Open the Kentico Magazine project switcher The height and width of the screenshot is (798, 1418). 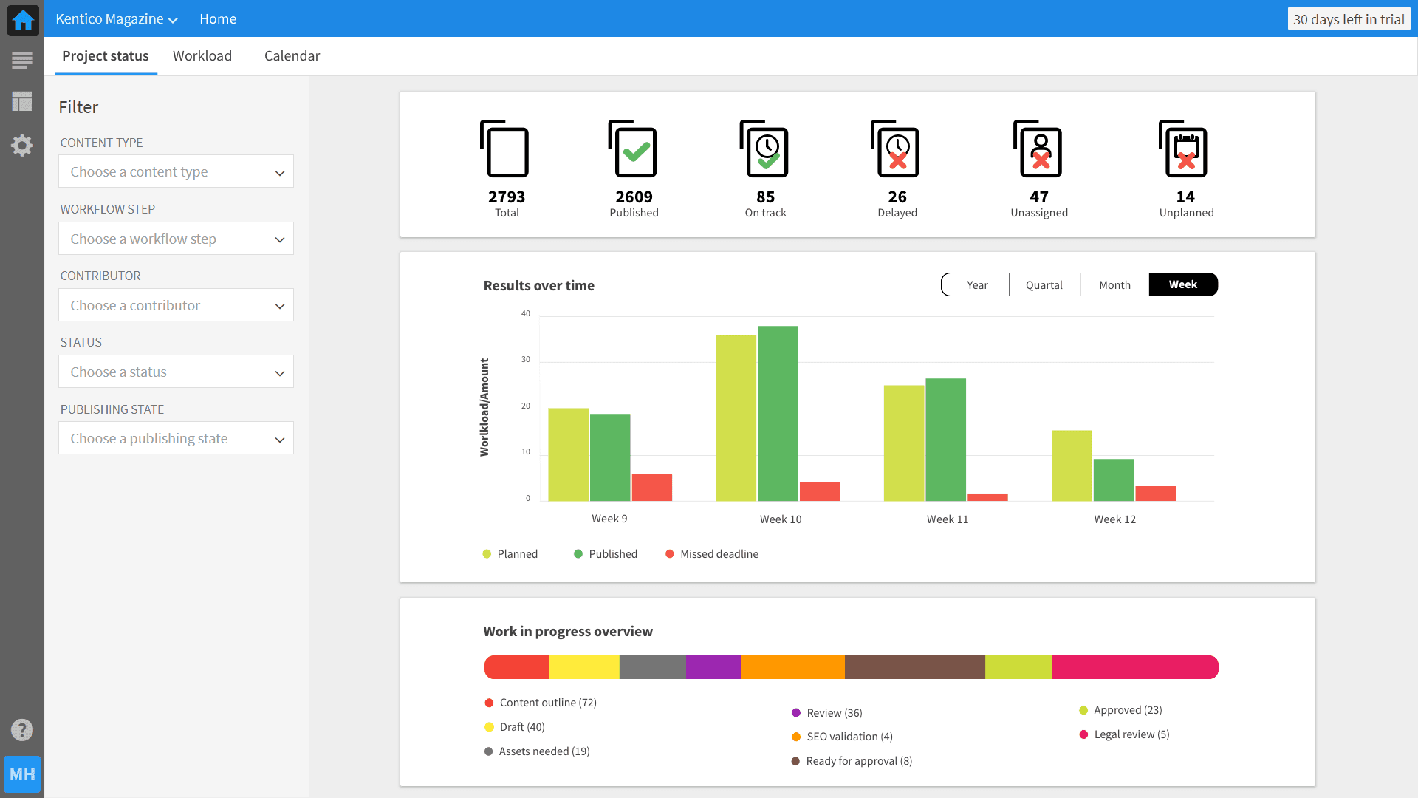coord(116,18)
